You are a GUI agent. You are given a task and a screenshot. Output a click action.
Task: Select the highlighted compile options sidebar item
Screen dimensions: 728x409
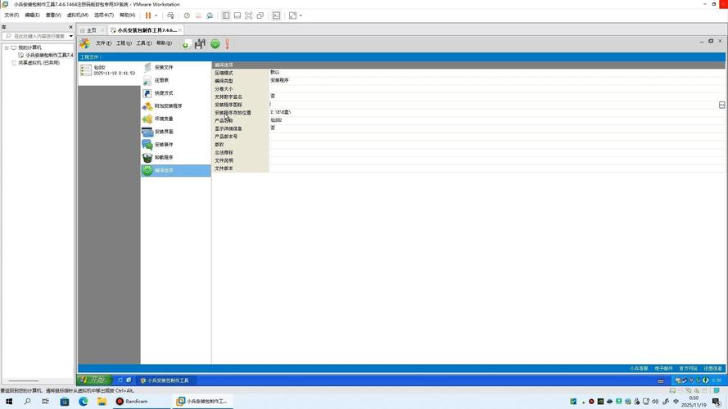click(x=175, y=170)
